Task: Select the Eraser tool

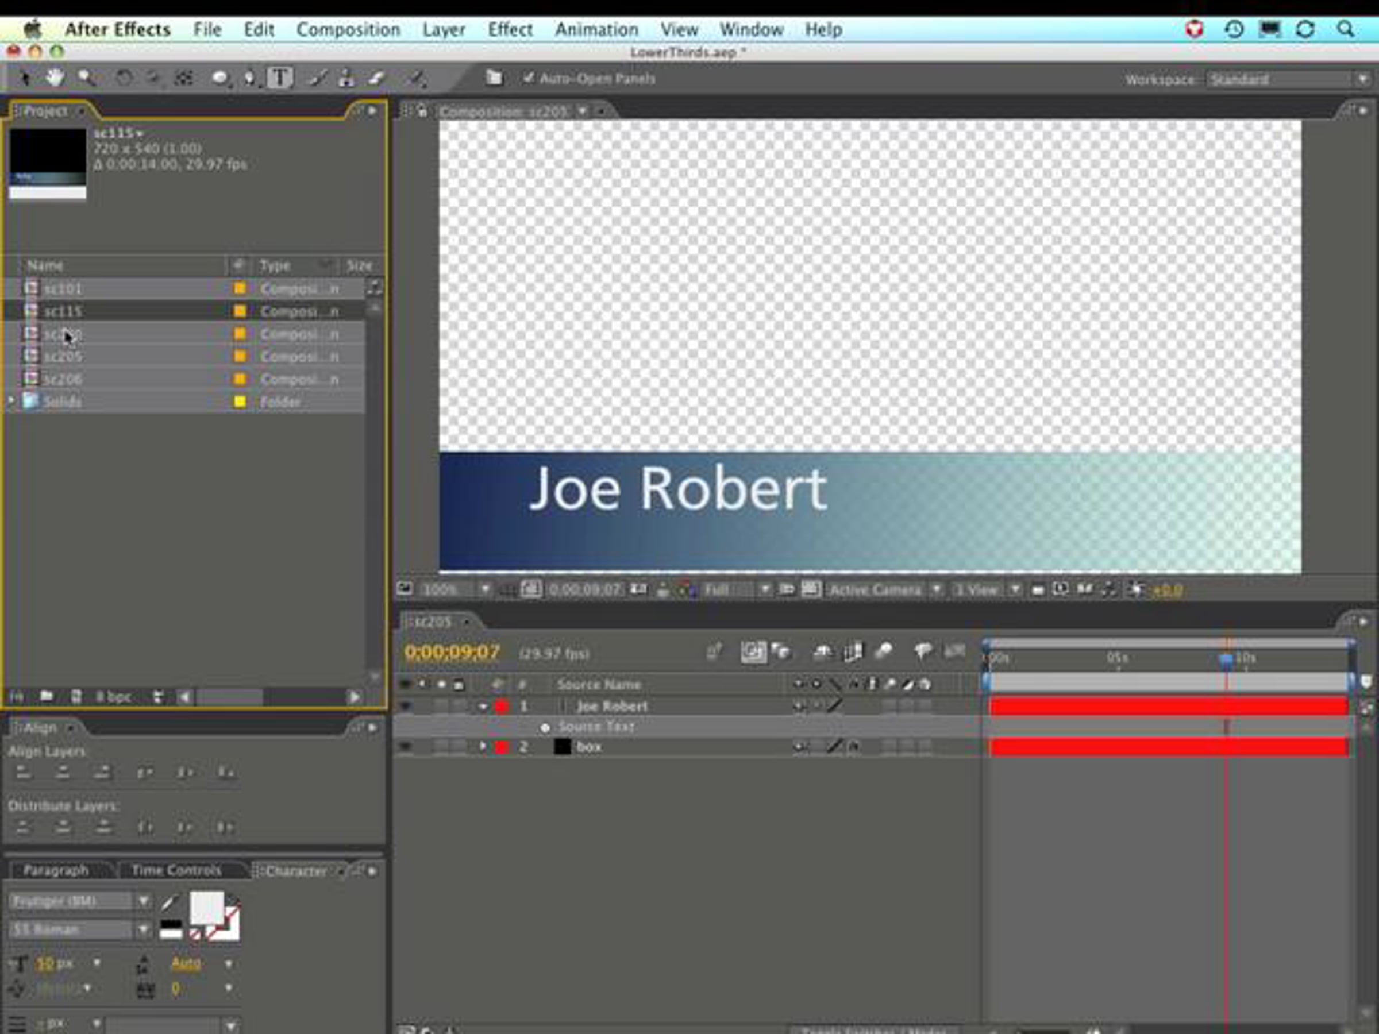Action: pos(376,79)
